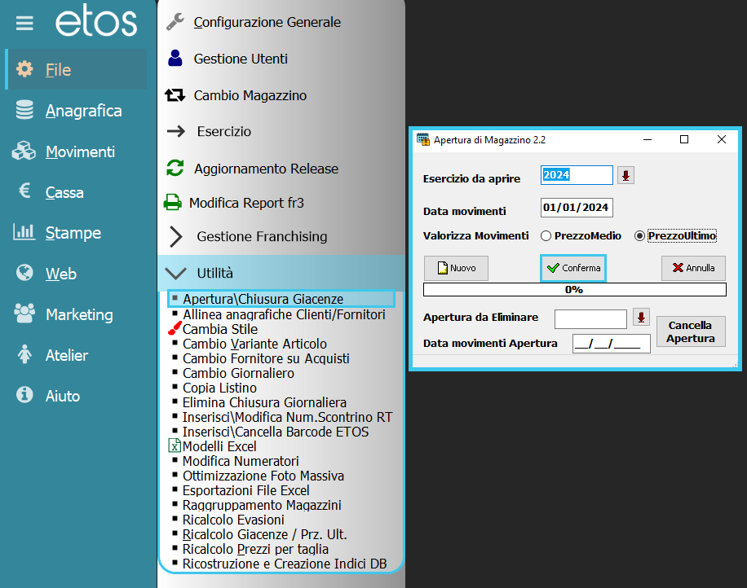Open Configurazione Generale
This screenshot has width=747, height=588.
(267, 22)
